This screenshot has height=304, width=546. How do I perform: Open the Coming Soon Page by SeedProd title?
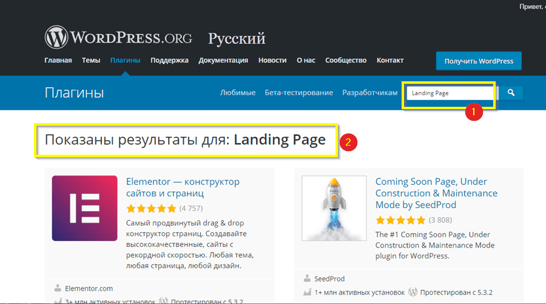436,193
